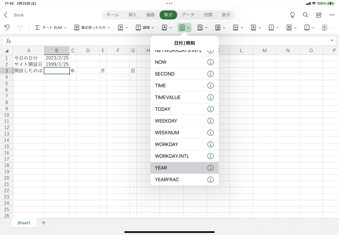Show info for the SECOND function
Image resolution: width=339 pixels, height=235 pixels.
pos(210,74)
